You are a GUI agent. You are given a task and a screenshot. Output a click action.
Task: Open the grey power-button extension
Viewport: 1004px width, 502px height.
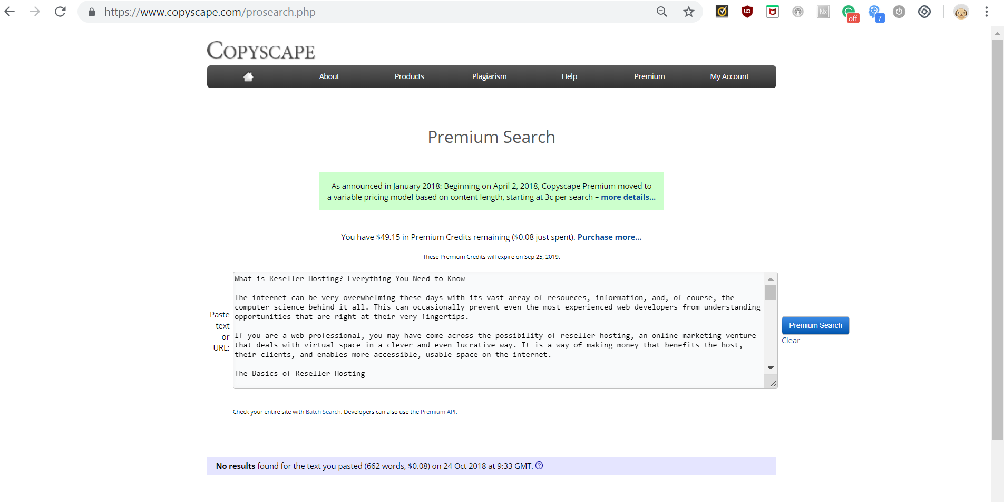point(899,12)
